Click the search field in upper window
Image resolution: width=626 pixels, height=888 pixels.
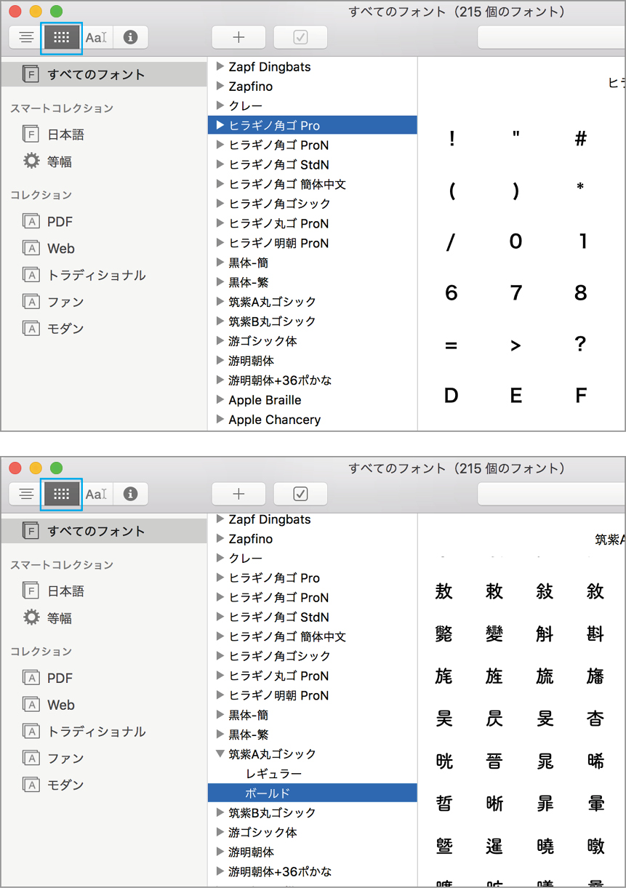[x=551, y=37]
